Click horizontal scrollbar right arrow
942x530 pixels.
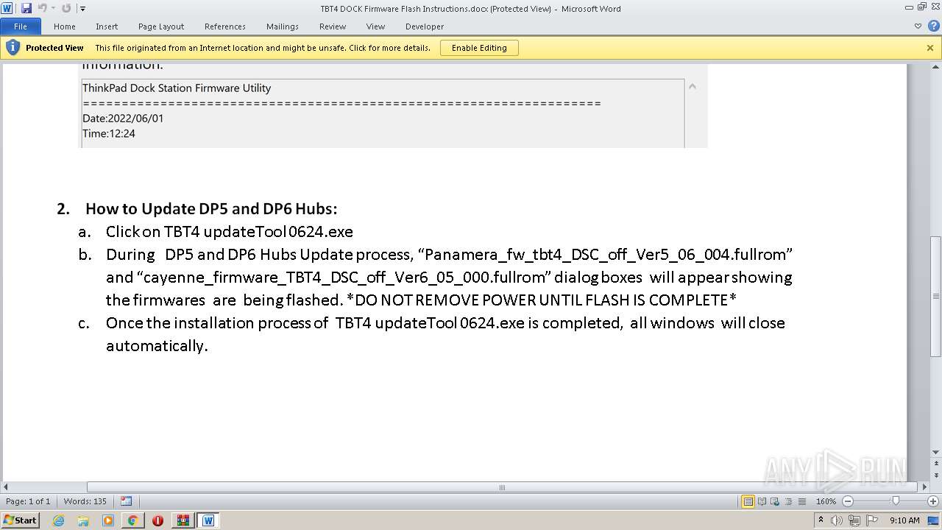click(924, 487)
